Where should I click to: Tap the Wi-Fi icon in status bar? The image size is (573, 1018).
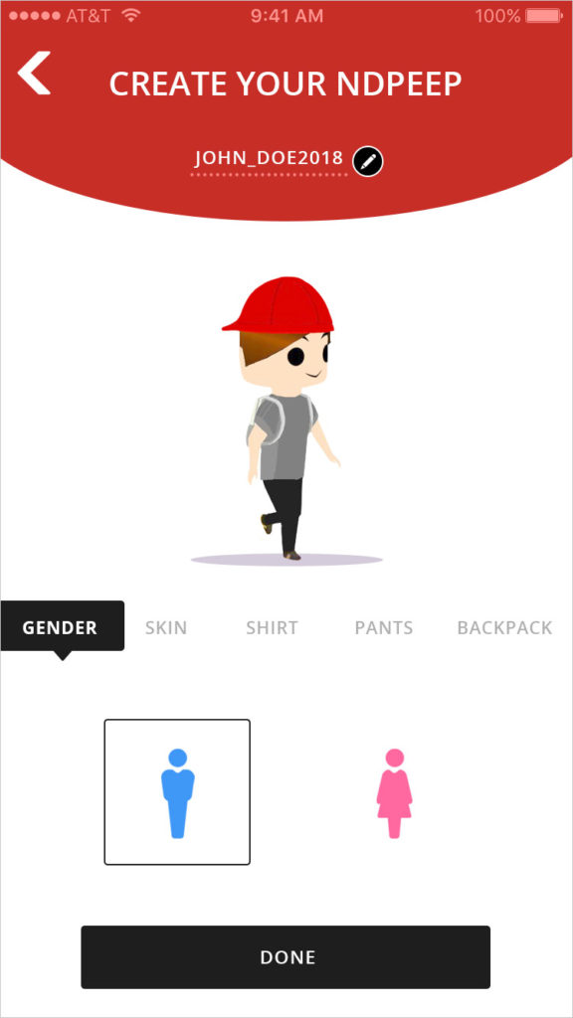click(x=132, y=15)
